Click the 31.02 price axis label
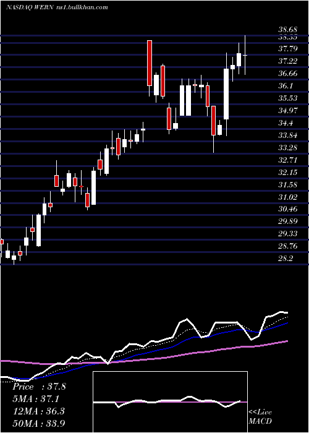Screen dimensions: 309x433 [288, 197]
